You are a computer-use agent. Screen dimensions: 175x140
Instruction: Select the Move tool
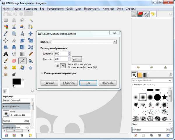coord(31,34)
